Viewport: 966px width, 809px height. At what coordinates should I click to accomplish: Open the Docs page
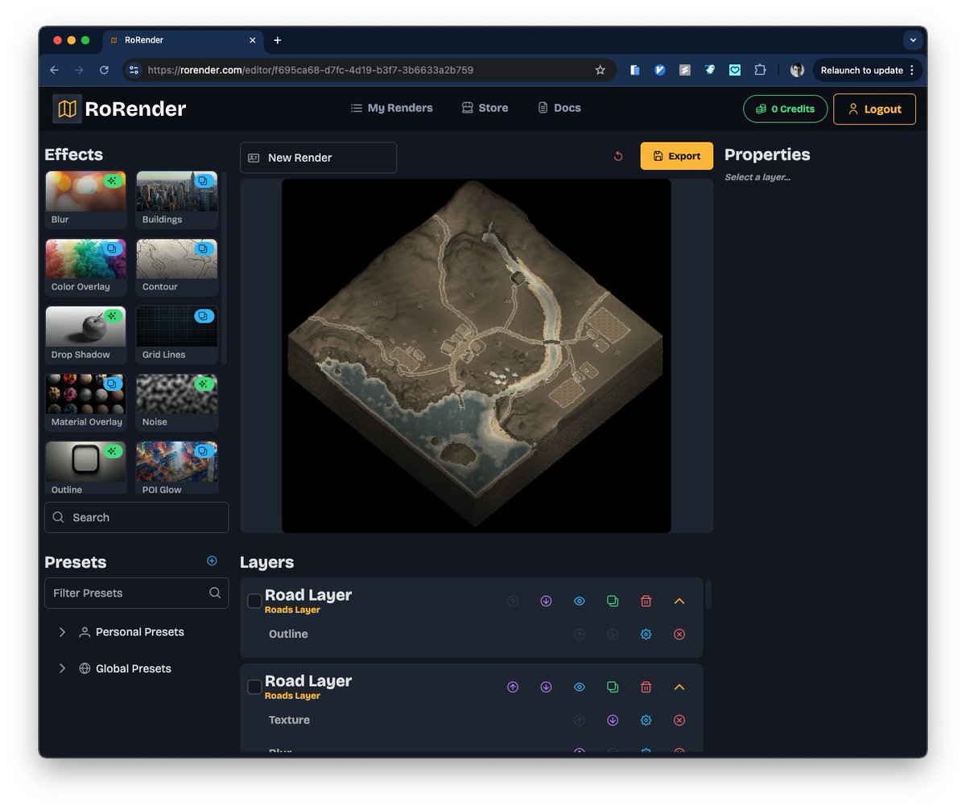559,108
